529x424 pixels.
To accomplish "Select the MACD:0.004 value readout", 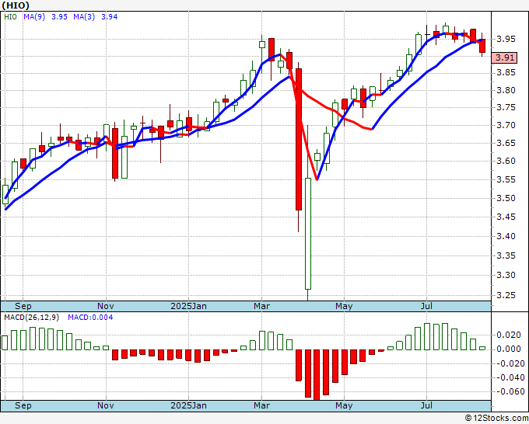I will 90,318.
